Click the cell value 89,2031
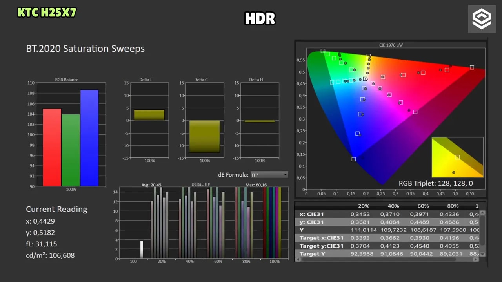The image size is (502, 282). coord(451,254)
